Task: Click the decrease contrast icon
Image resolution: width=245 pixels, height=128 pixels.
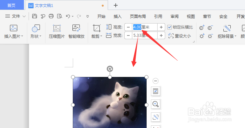Action: pos(210,28)
